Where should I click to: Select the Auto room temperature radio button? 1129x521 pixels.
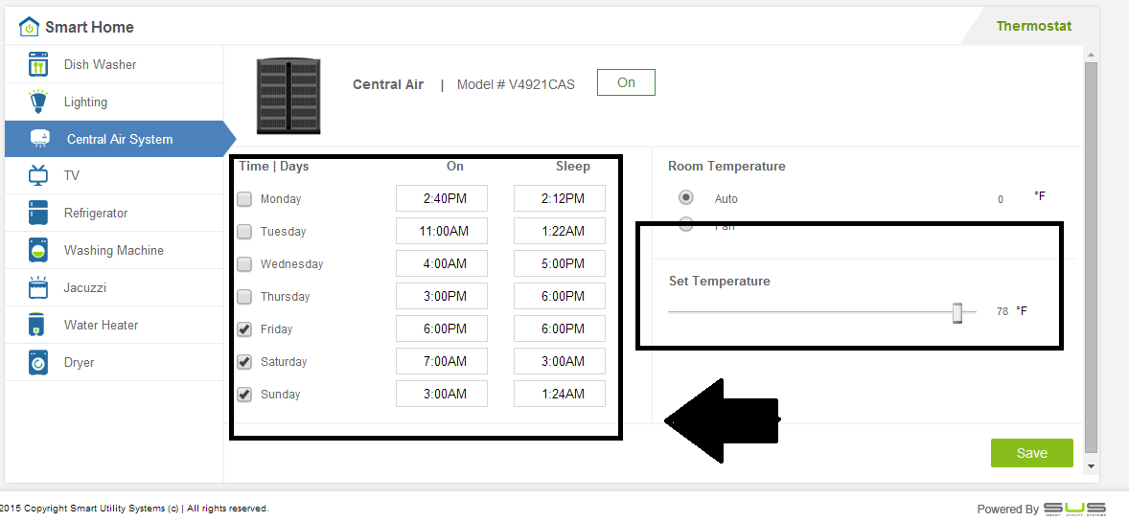[x=686, y=197]
